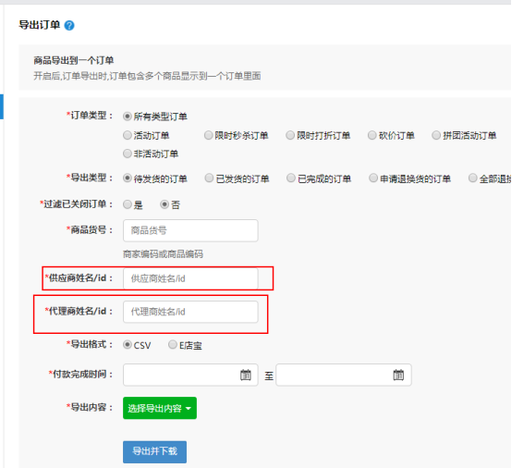Choose 已发货的订单 export type
512x468 pixels.
click(209, 179)
